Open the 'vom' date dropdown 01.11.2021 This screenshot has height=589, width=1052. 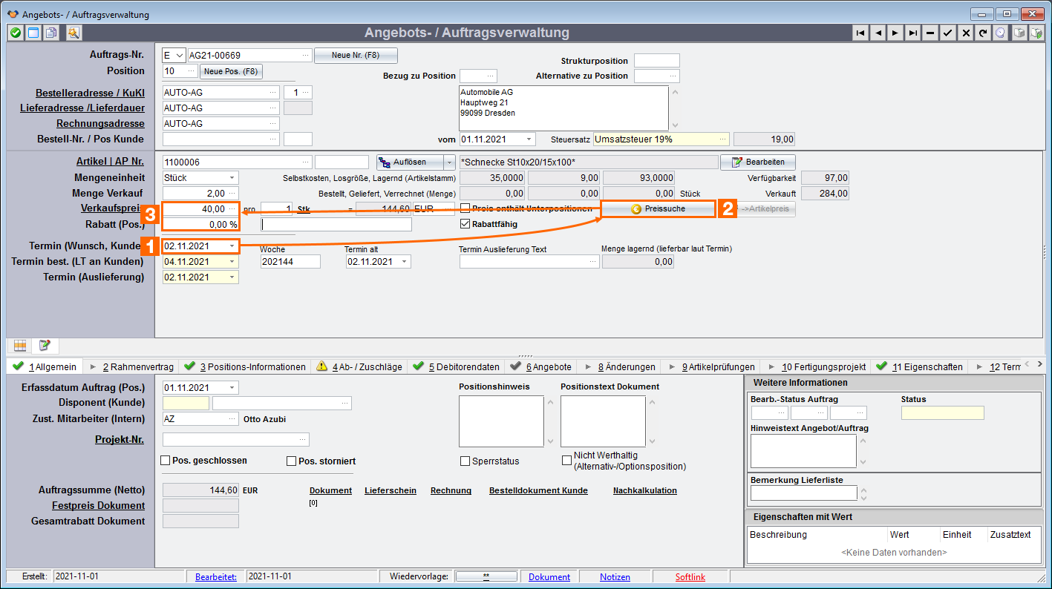(x=529, y=139)
